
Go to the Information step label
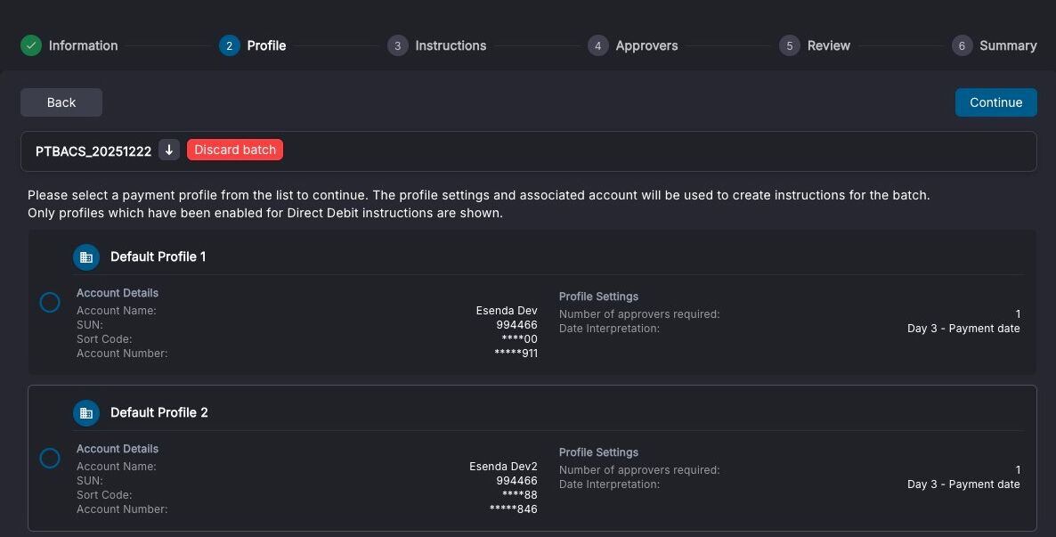pos(84,45)
